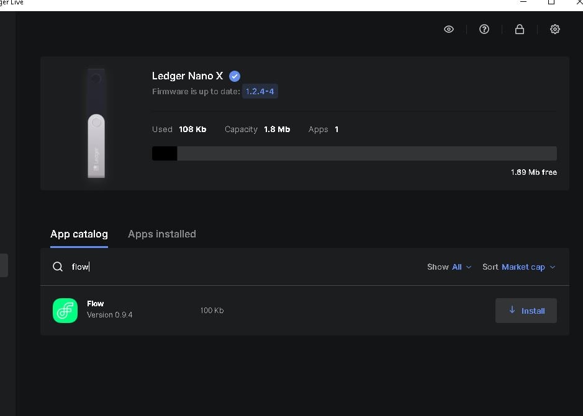The height and width of the screenshot is (416, 583).
Task: Maximize the Ledger Live window
Action: (x=551, y=2)
